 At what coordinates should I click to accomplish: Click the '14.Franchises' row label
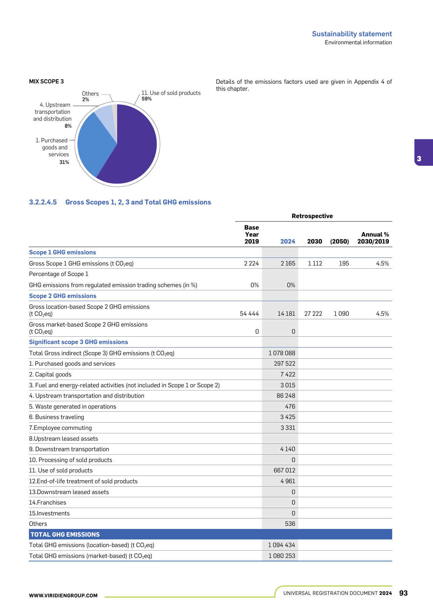pos(47,502)
